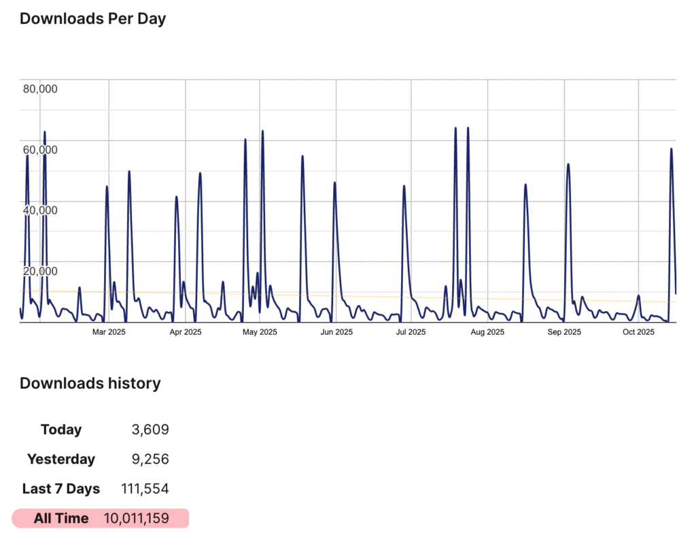Click the Jul 2025 axis label

[411, 332]
